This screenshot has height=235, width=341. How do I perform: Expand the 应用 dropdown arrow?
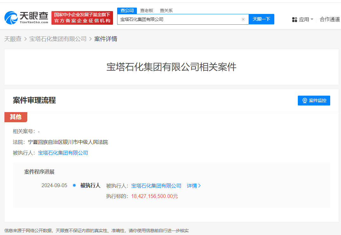coord(312,19)
